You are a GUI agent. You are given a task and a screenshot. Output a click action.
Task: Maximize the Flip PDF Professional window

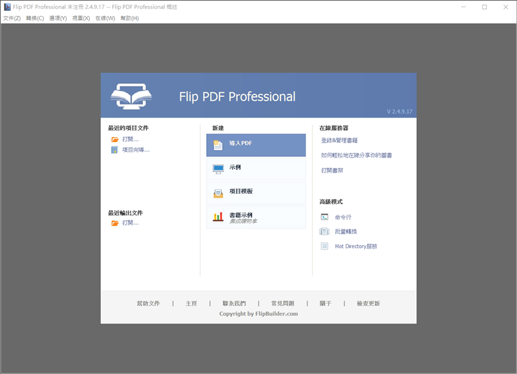[484, 7]
